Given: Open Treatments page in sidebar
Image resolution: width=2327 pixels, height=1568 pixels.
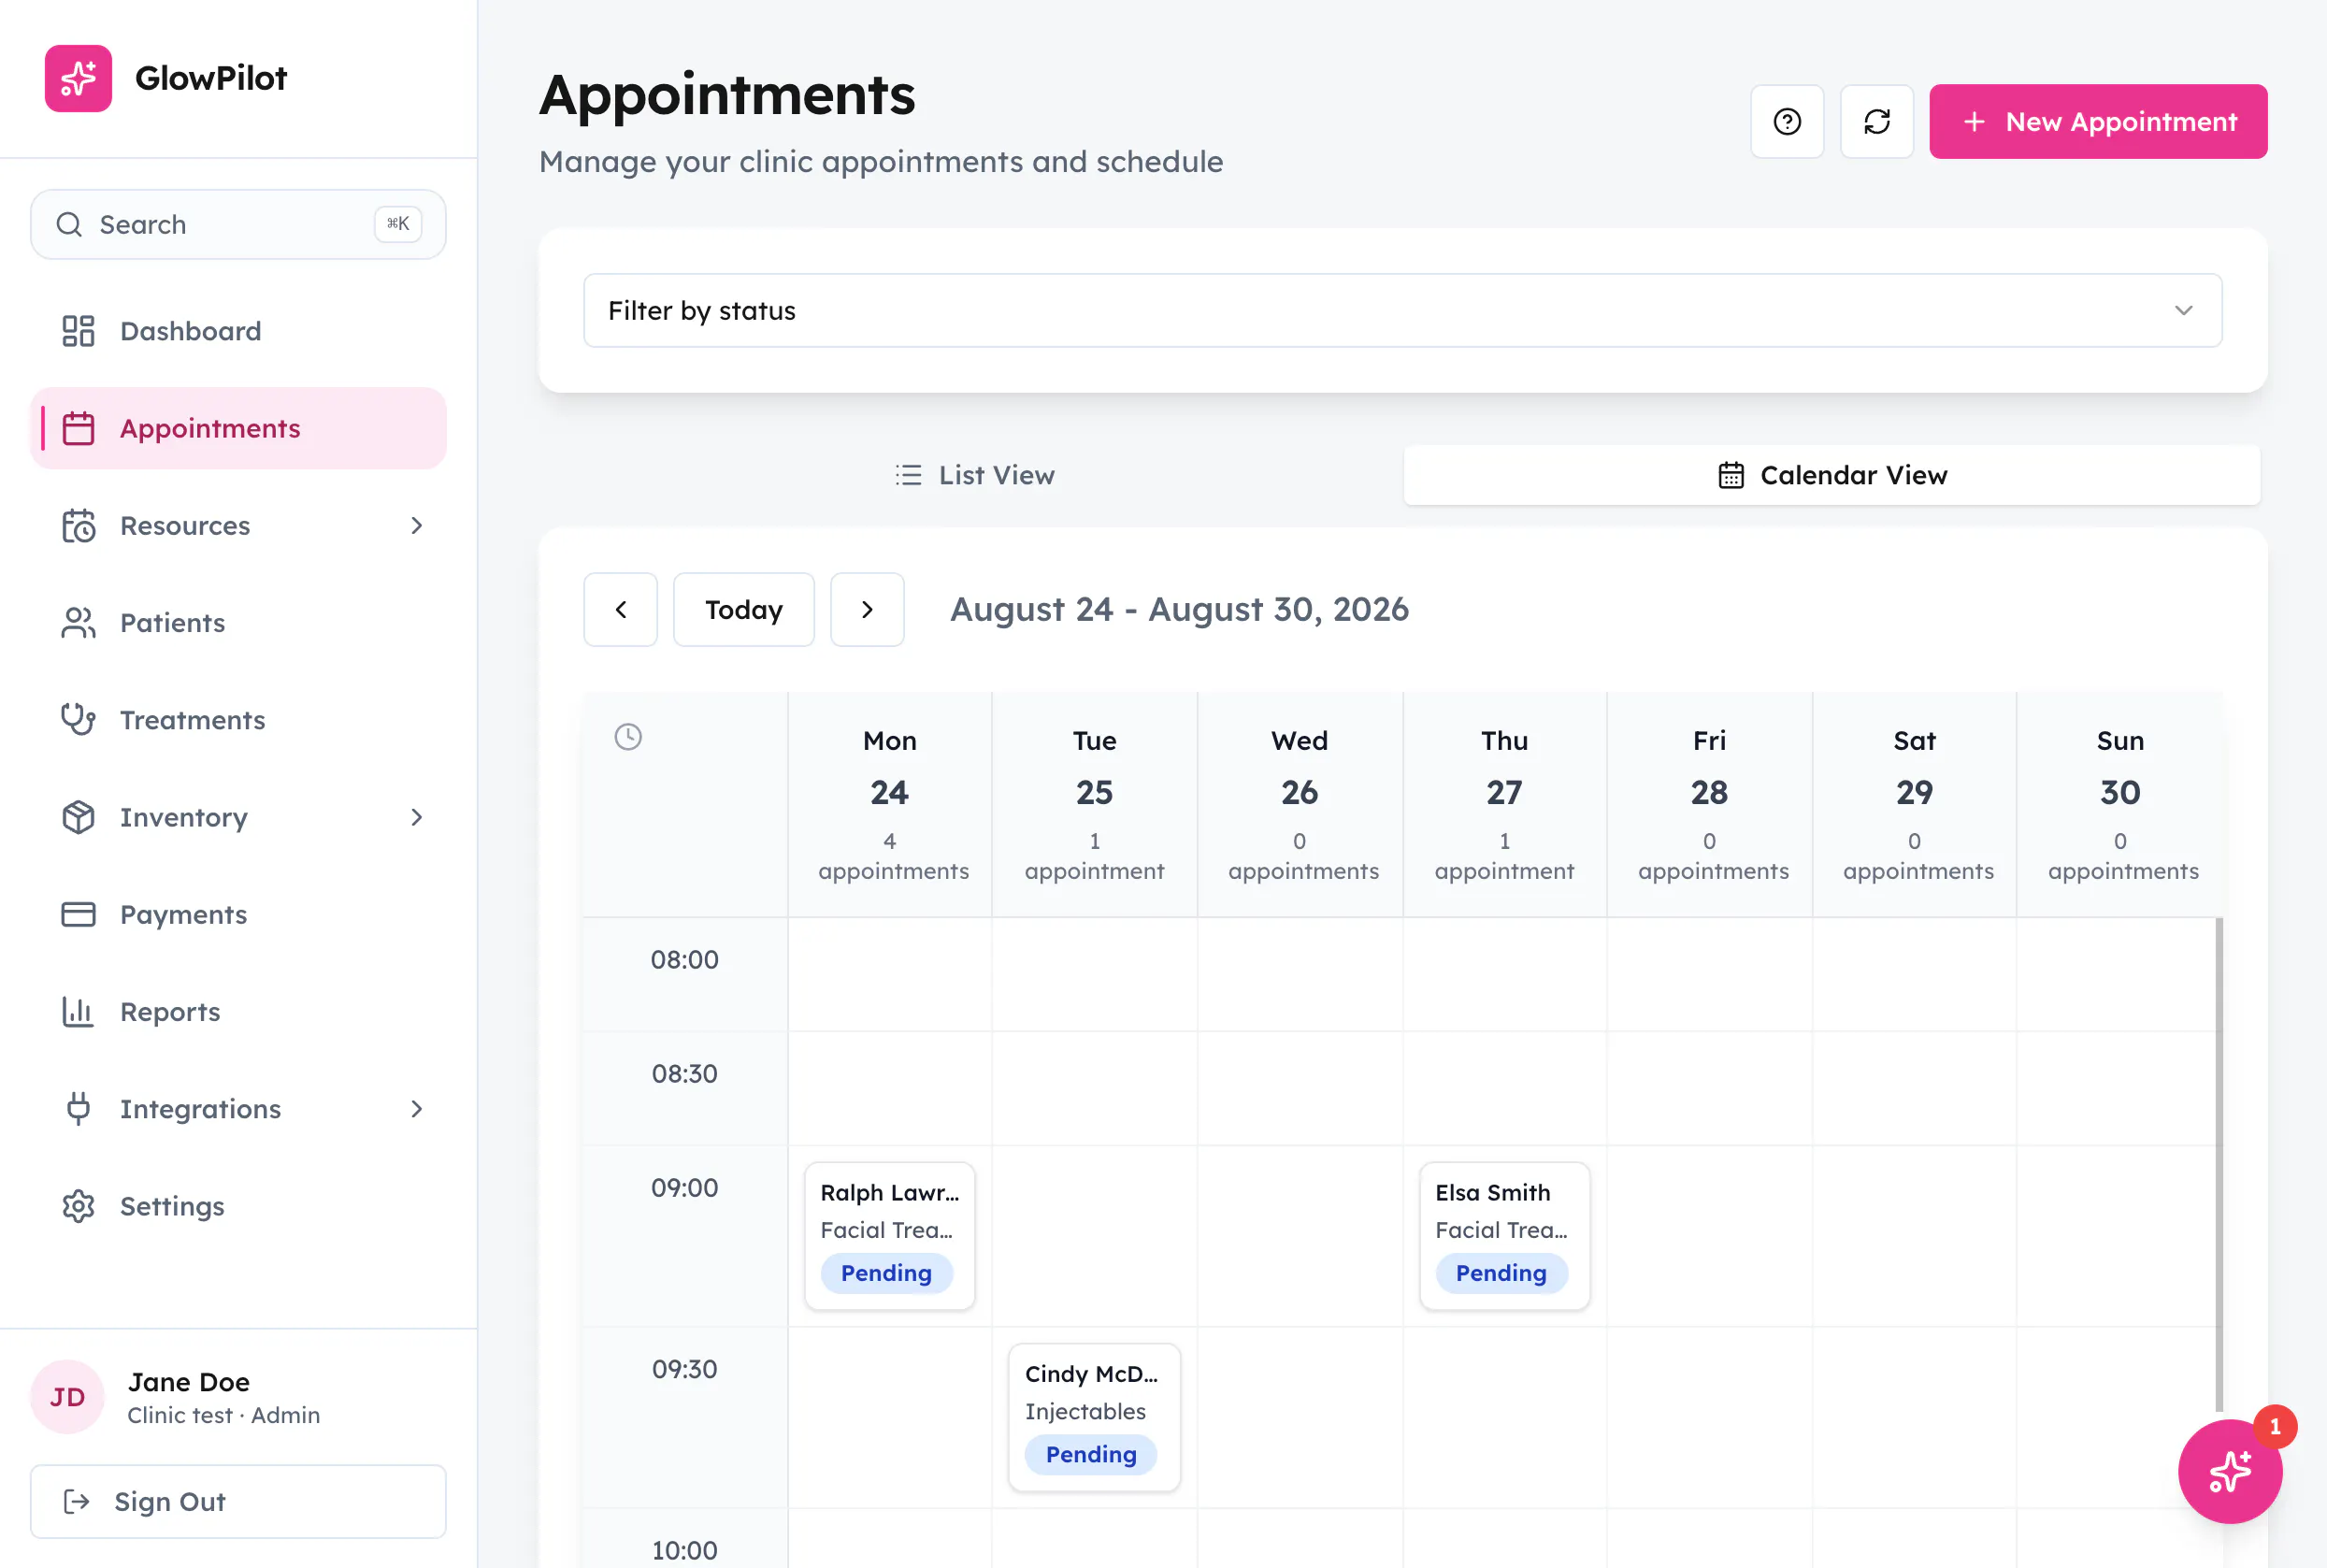Looking at the screenshot, I should pos(238,719).
